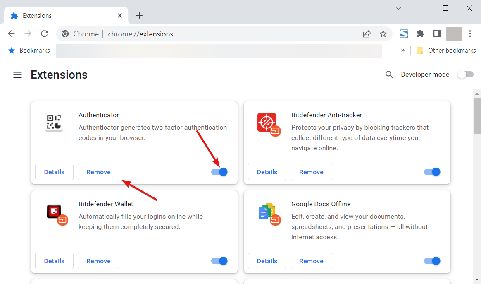Turn off the Bitdefender Wallet toggle
This screenshot has height=284, width=481.
pyautogui.click(x=219, y=261)
